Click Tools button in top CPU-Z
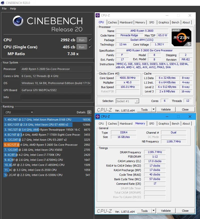 point(144,110)
